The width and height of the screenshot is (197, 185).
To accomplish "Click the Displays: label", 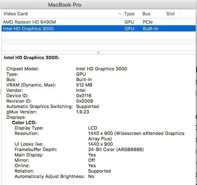I will (x=16, y=117).
